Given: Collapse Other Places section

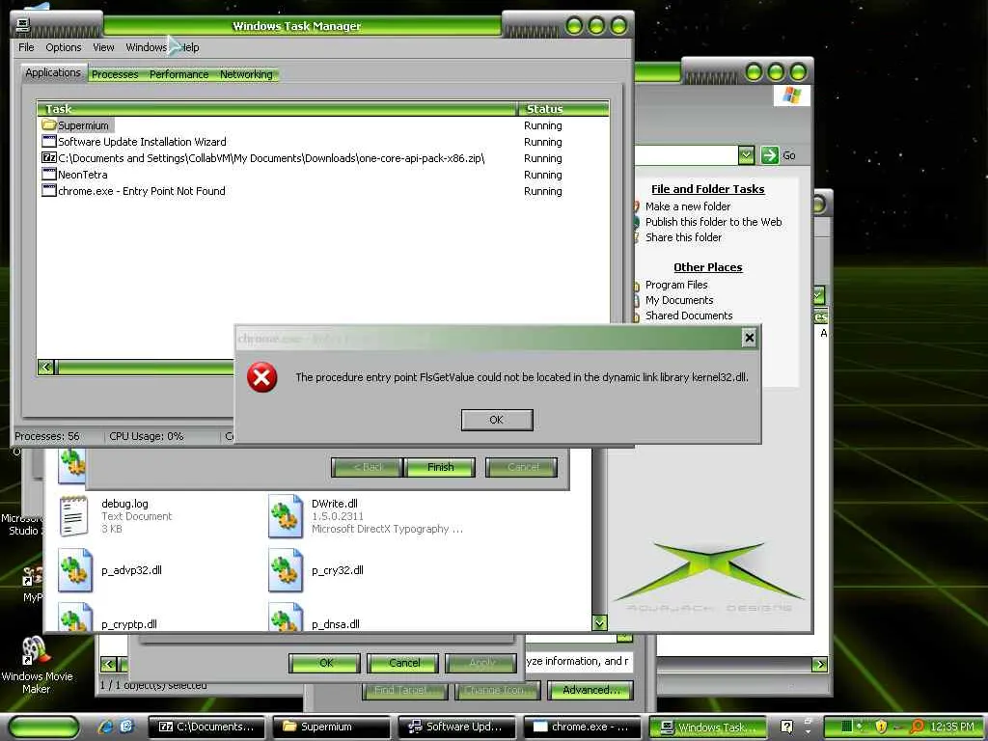Looking at the screenshot, I should (x=707, y=267).
